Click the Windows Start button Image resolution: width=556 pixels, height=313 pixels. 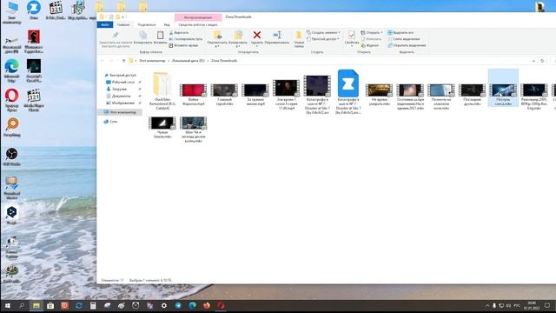[7, 305]
